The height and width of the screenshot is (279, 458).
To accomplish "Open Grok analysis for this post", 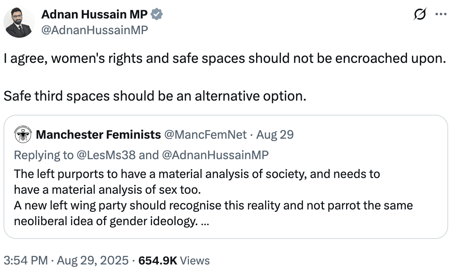I will (420, 14).
